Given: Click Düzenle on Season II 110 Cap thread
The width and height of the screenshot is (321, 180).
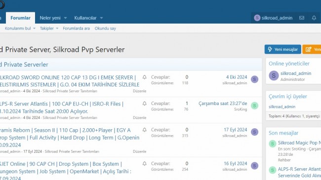Looking at the screenshot, I should point(139,151).
